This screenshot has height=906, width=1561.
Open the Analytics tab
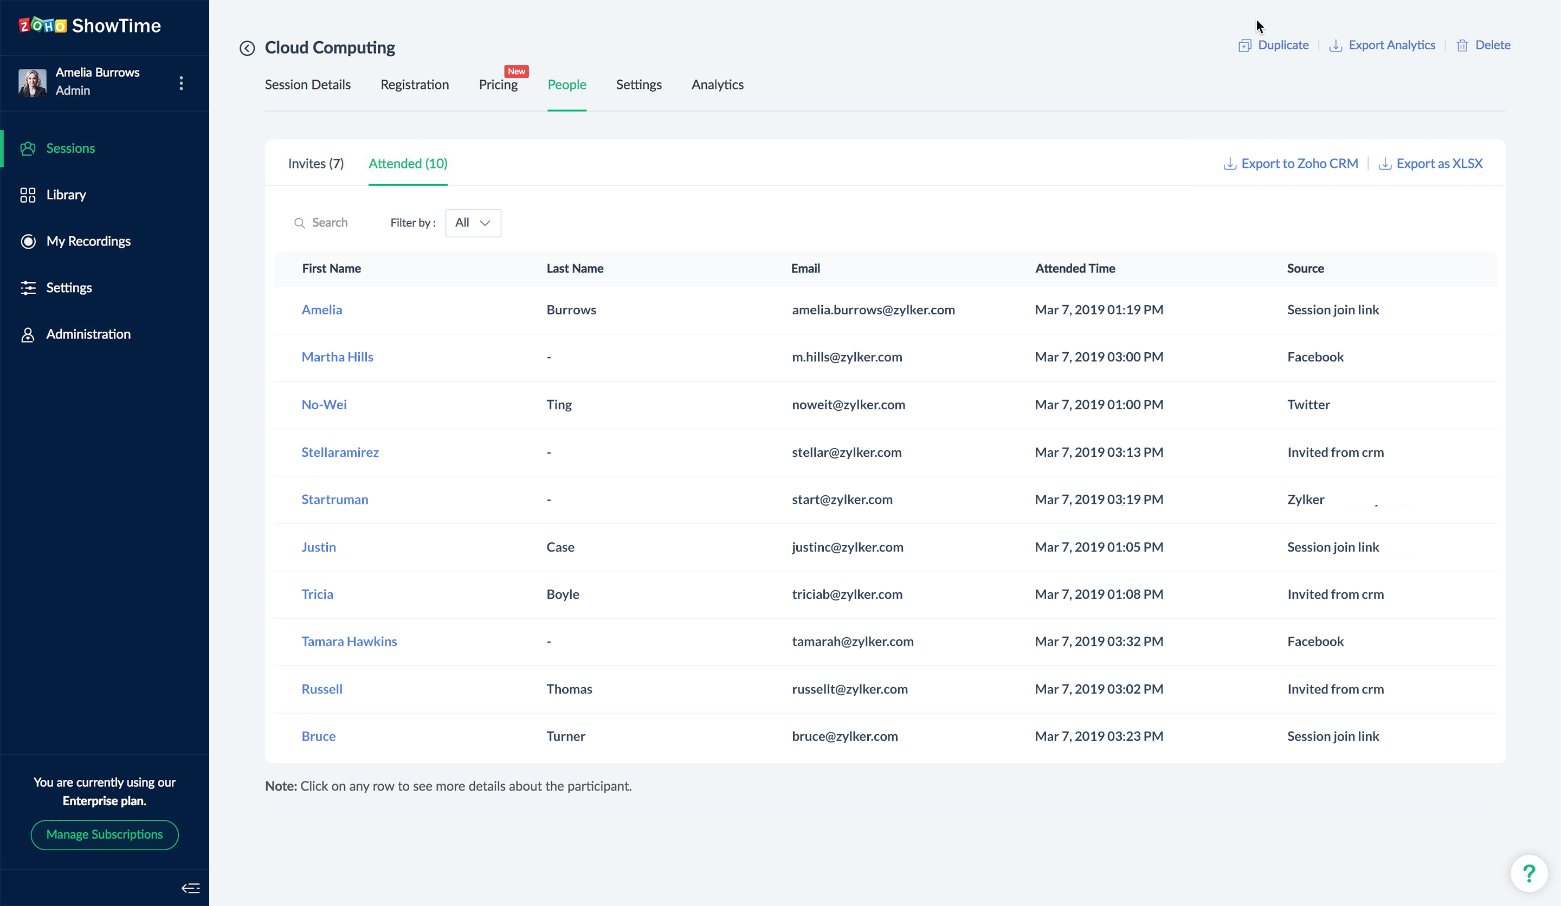tap(717, 85)
